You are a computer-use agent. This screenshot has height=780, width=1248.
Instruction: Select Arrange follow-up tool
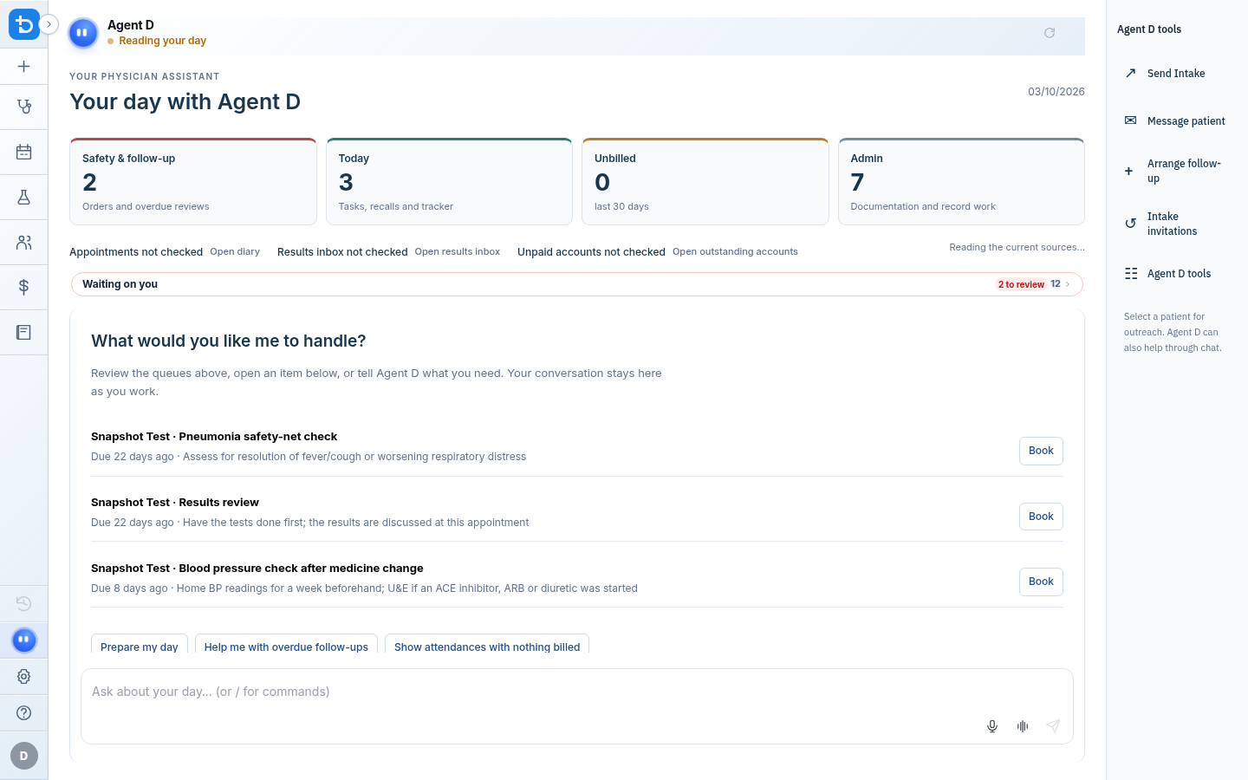pyautogui.click(x=1177, y=171)
